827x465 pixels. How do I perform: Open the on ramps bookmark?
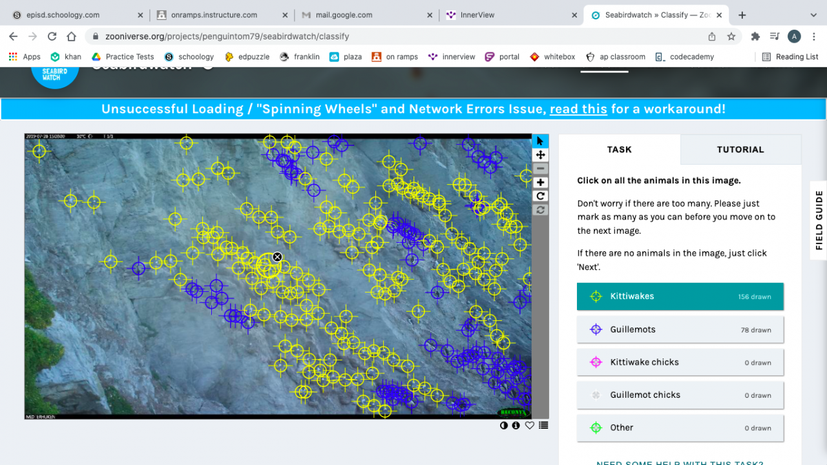point(395,57)
